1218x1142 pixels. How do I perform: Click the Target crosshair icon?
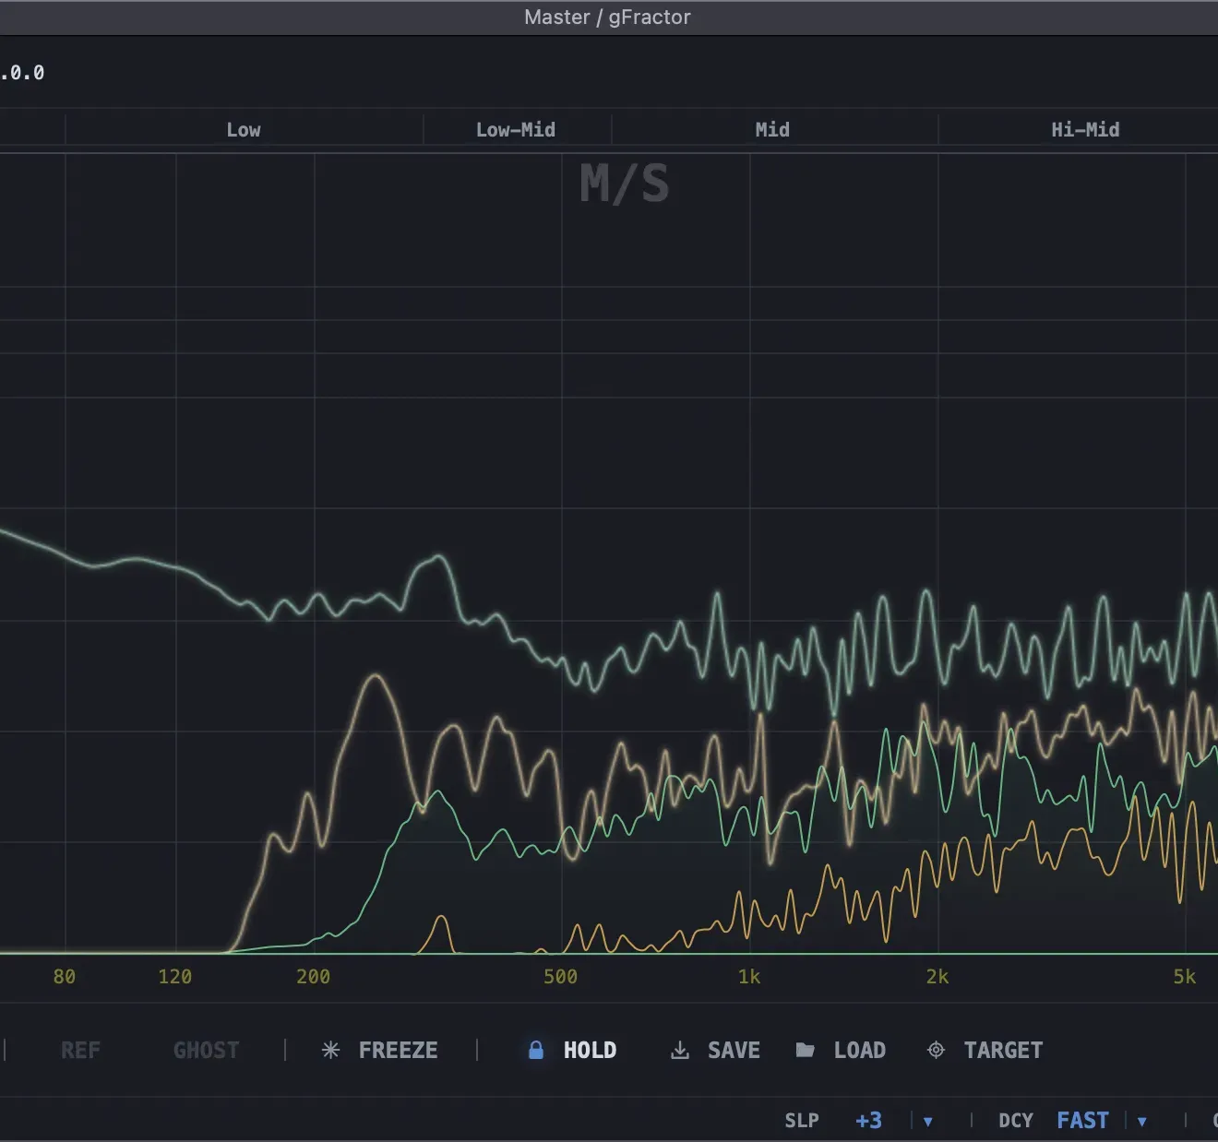(x=936, y=1050)
